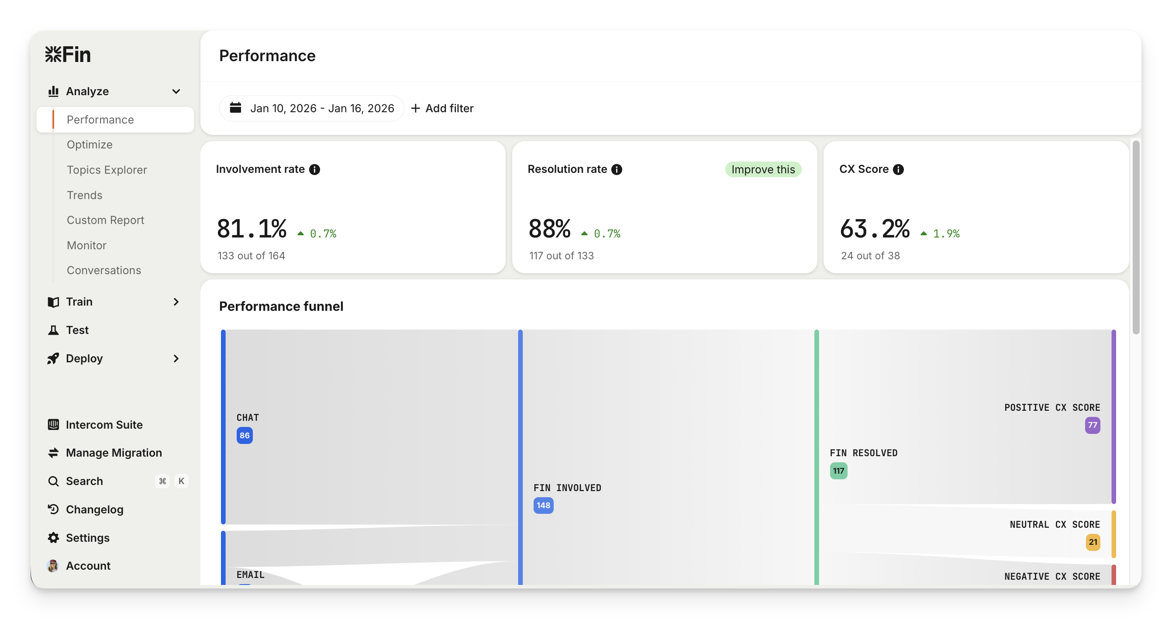Open the Jan 10 - Jan 16 date range picker

pyautogui.click(x=321, y=108)
